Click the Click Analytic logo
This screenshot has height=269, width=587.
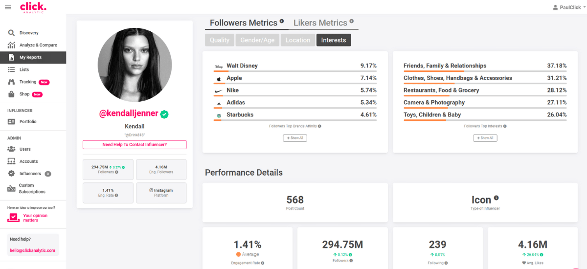click(33, 7)
